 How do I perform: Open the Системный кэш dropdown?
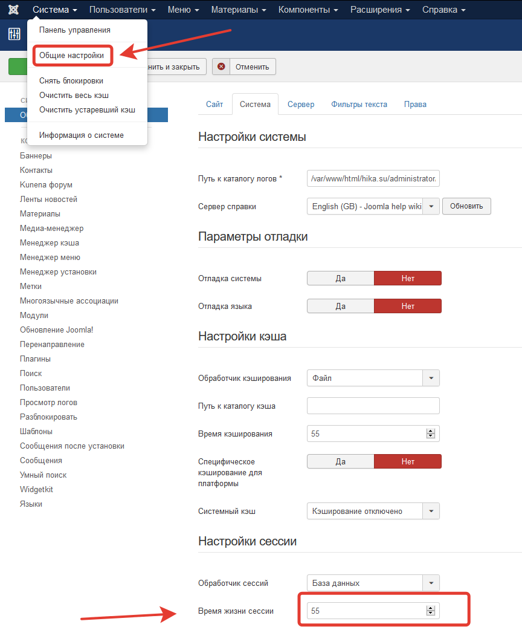coord(431,511)
